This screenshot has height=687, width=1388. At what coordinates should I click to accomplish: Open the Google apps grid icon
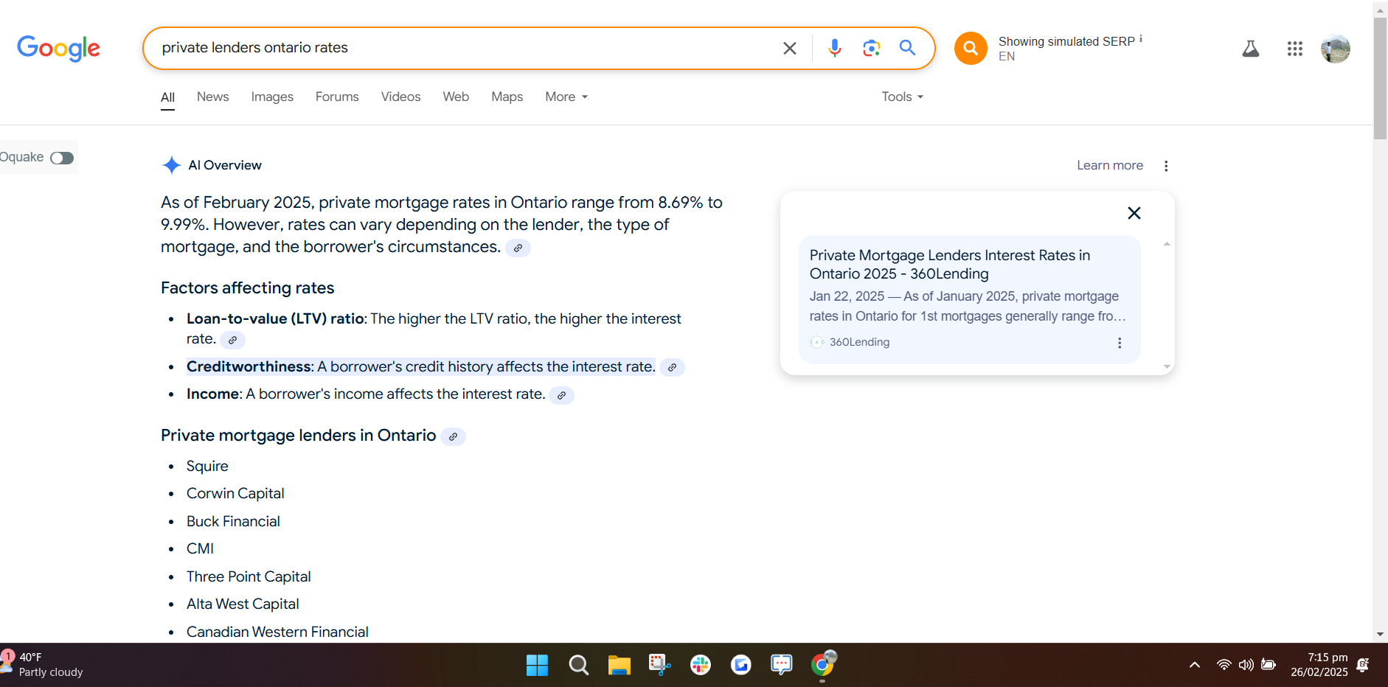pos(1294,49)
